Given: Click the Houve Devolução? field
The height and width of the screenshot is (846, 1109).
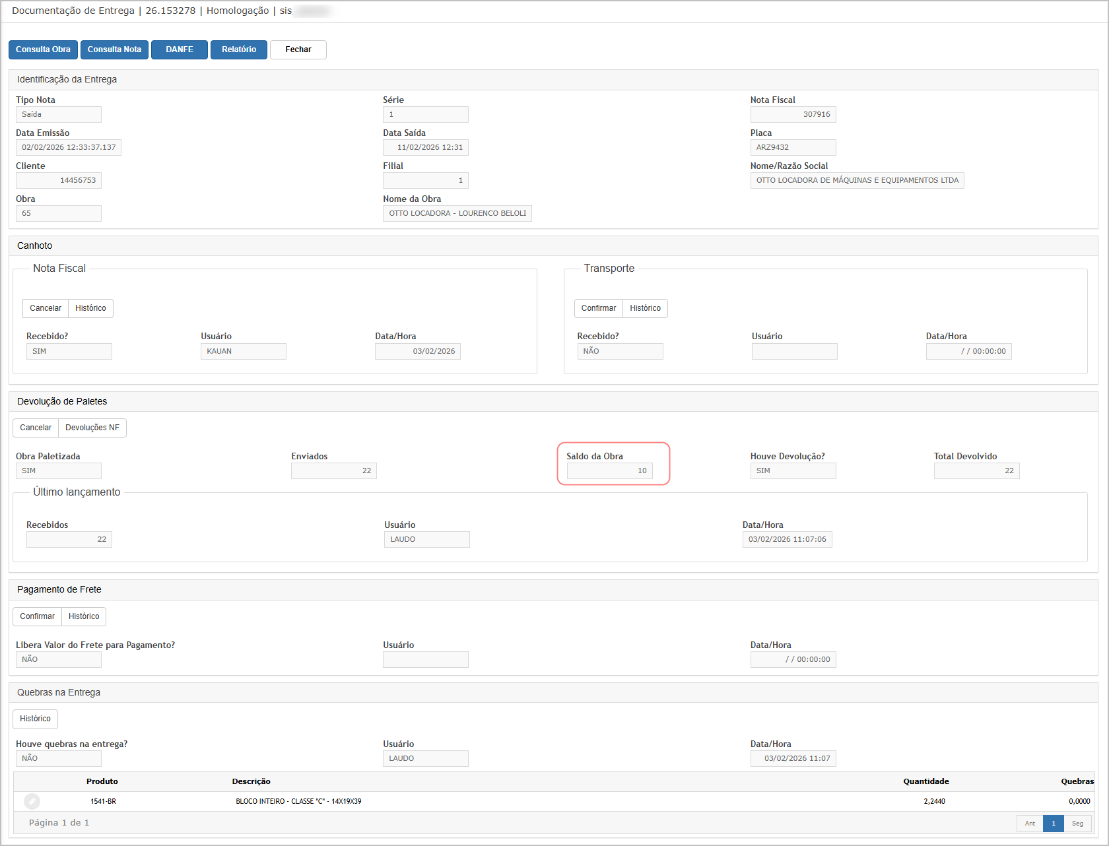Looking at the screenshot, I should pyautogui.click(x=793, y=471).
